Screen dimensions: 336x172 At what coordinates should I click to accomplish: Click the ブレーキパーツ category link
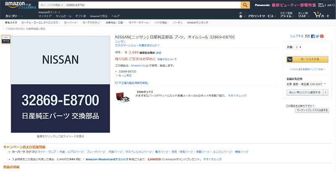point(96,152)
